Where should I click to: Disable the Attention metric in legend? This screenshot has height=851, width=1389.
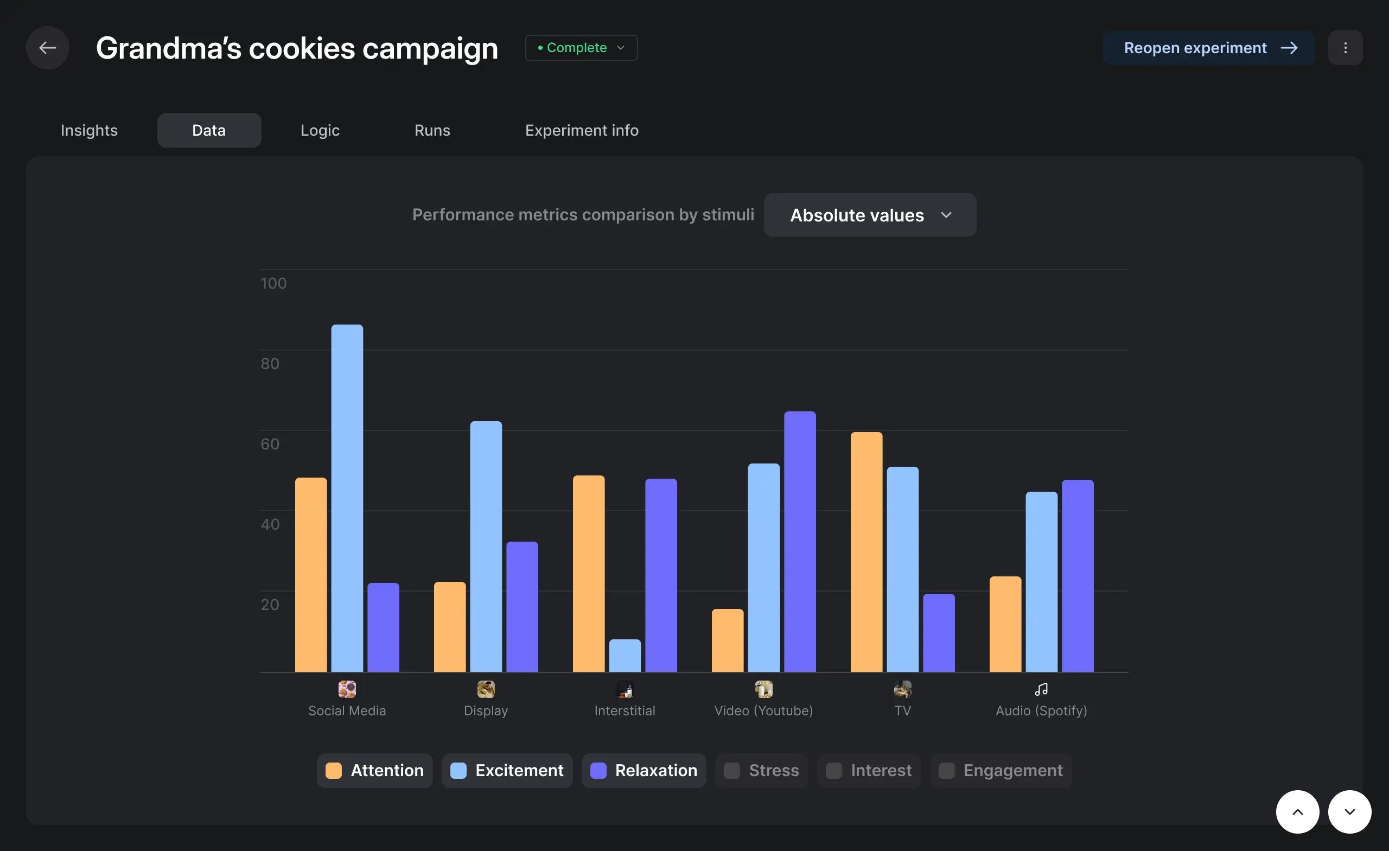coord(374,770)
